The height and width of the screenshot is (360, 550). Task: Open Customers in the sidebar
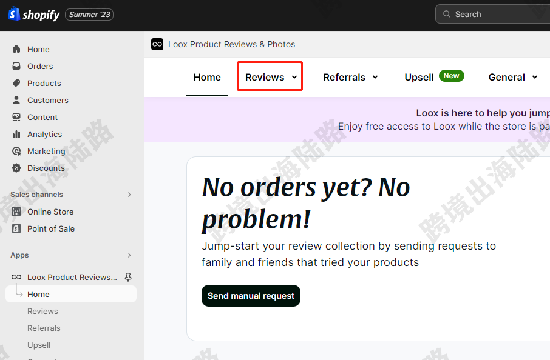coord(48,100)
